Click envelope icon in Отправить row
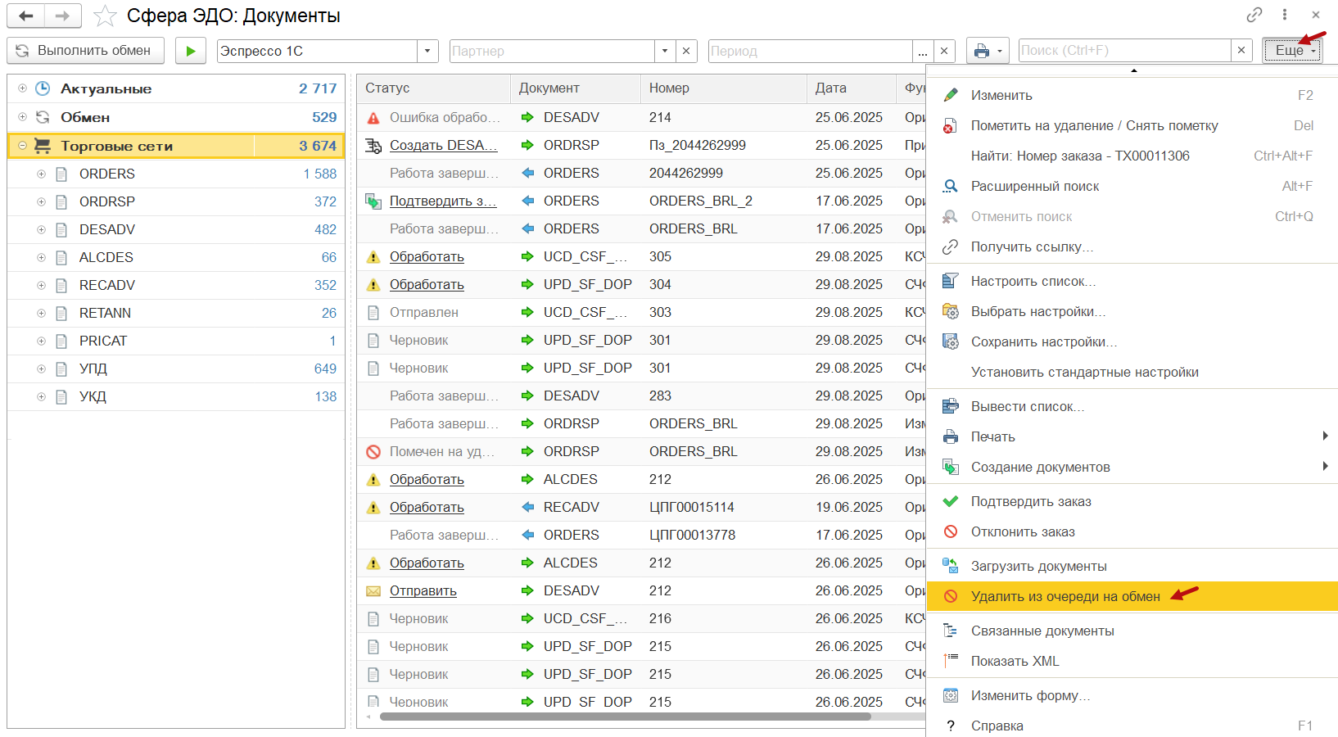 point(373,591)
